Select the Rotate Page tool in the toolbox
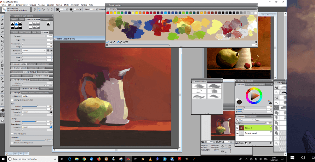The image size is (315, 162). click(3, 104)
